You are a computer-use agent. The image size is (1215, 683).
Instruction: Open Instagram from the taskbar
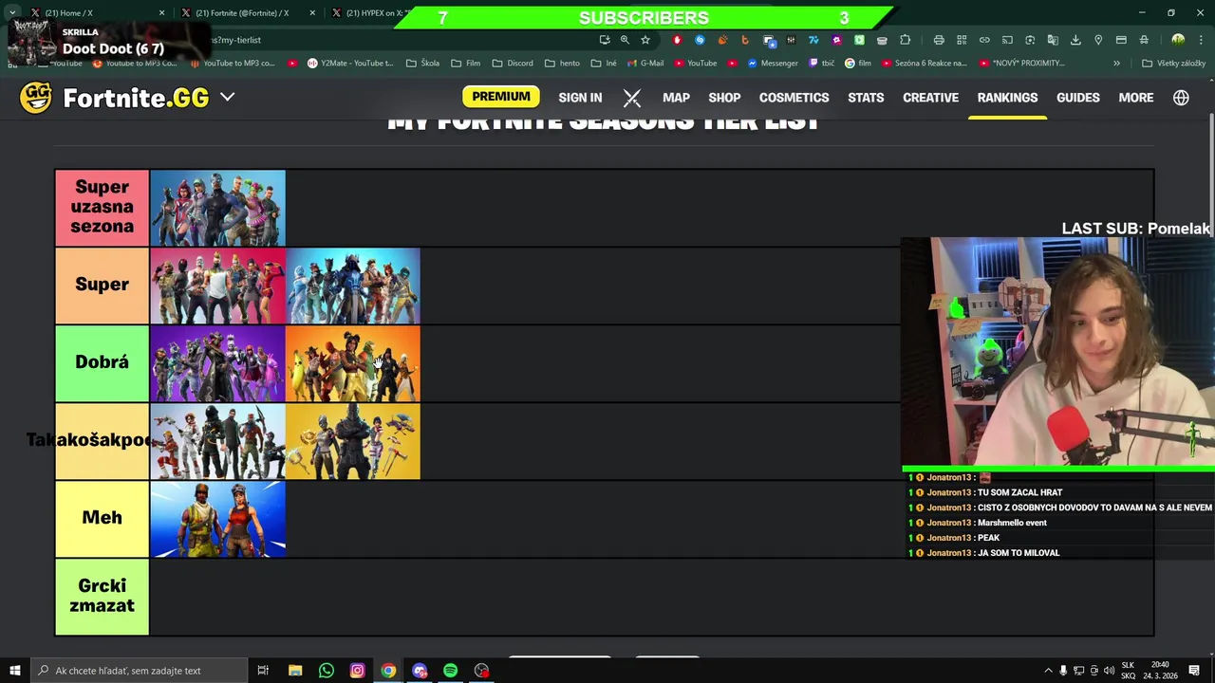tap(357, 671)
